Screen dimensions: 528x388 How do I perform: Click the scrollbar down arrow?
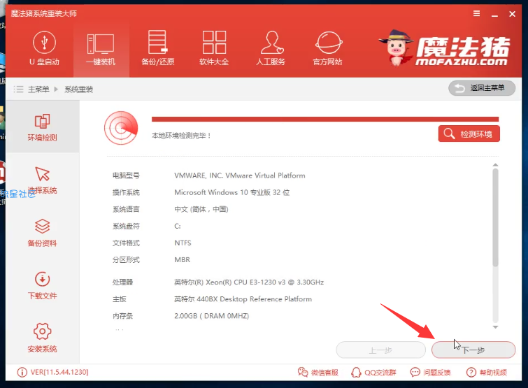click(495, 326)
